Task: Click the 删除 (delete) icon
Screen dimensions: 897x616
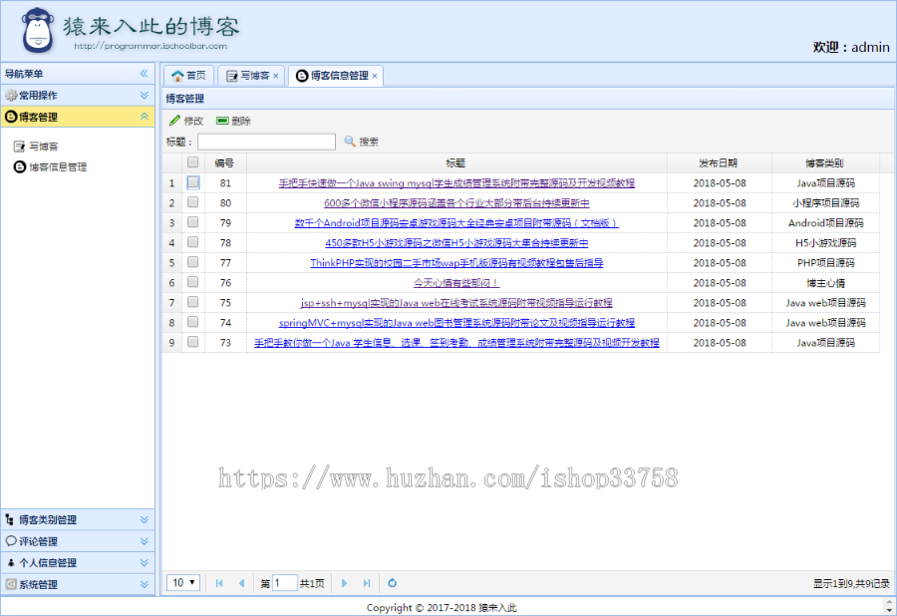Action: click(x=222, y=122)
